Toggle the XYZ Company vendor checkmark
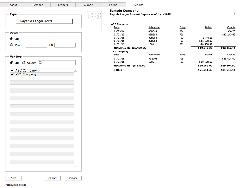The width and height of the screenshot is (249, 188). 12,74
